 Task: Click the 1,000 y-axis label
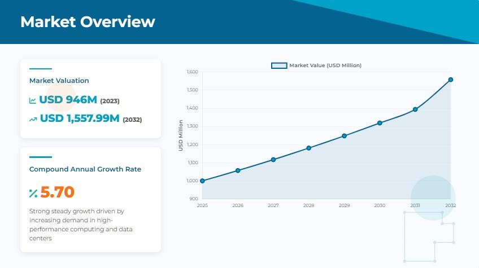(x=192, y=181)
